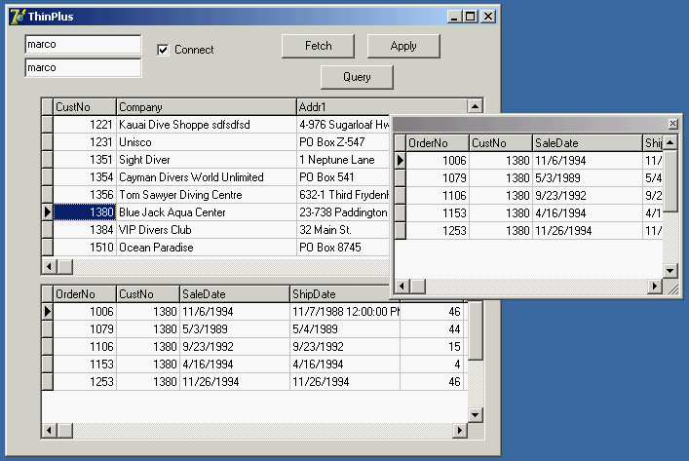Maximize the ThinPlus window
Screen dimensions: 689x461
coord(471,17)
